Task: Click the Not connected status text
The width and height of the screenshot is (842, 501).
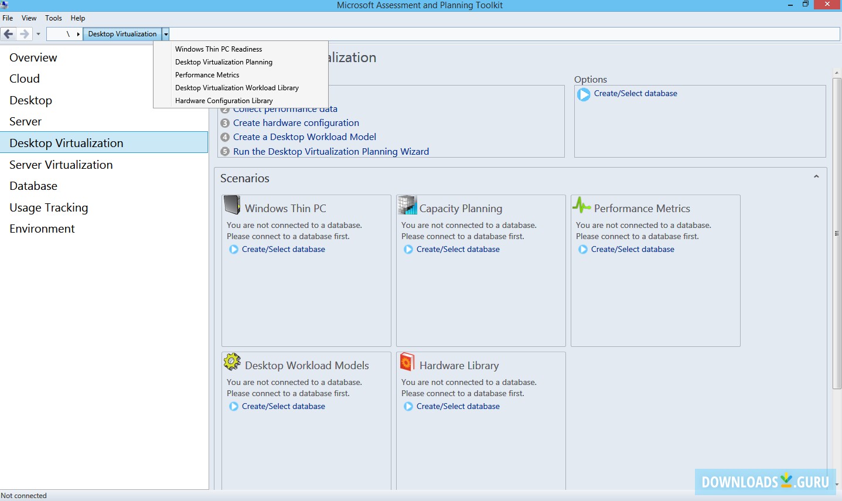Action: click(x=24, y=496)
